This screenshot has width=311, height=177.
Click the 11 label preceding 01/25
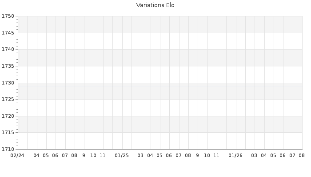(x=103, y=156)
